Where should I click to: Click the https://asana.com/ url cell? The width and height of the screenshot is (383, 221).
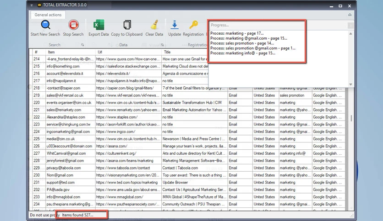tap(128, 146)
